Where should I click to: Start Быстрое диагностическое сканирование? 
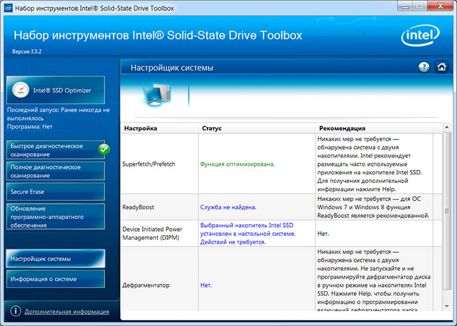click(55, 150)
